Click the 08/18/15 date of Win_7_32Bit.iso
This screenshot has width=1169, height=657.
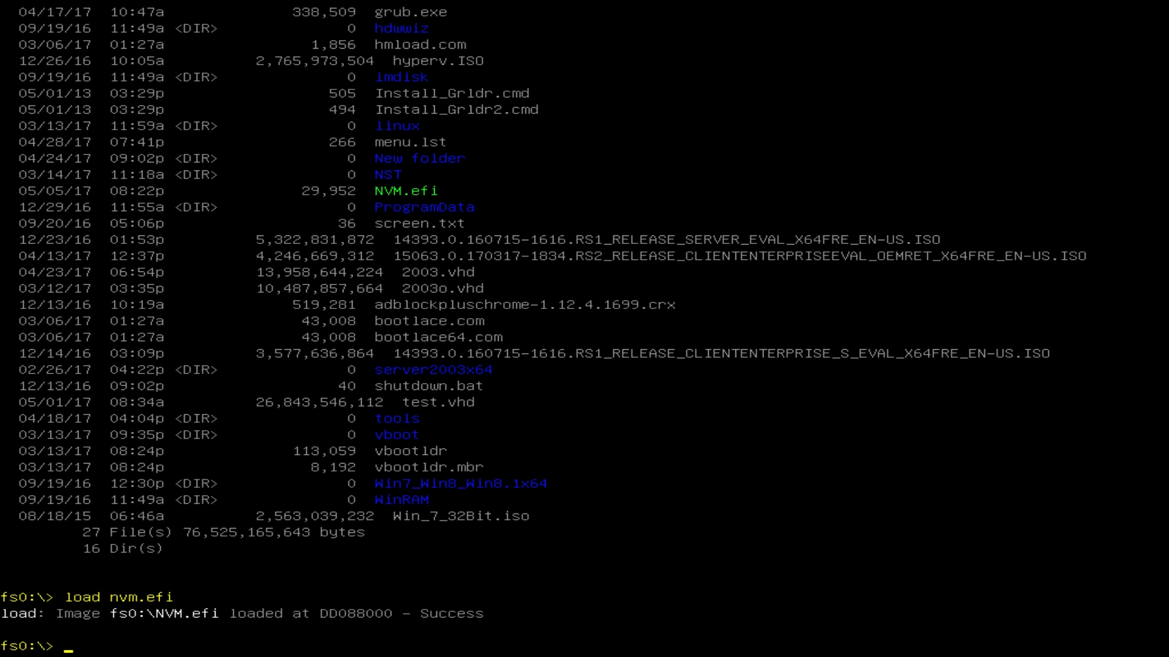point(55,516)
